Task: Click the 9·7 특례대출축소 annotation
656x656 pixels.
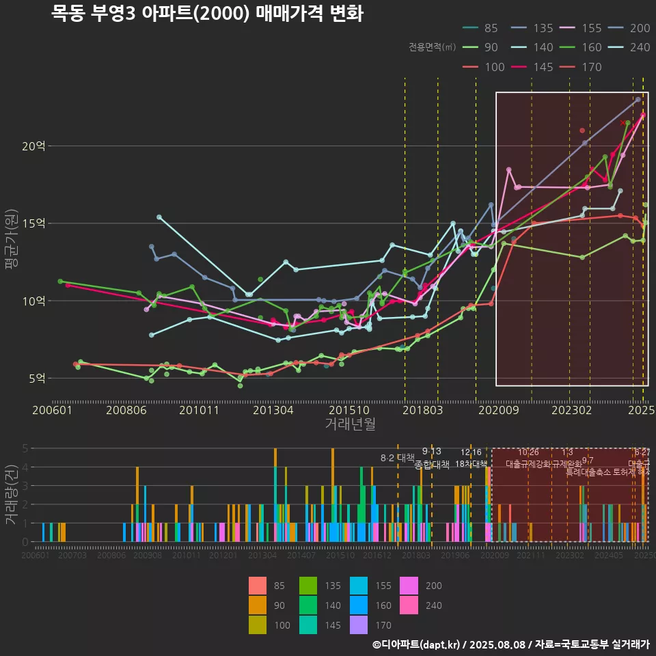Action: click(x=588, y=466)
